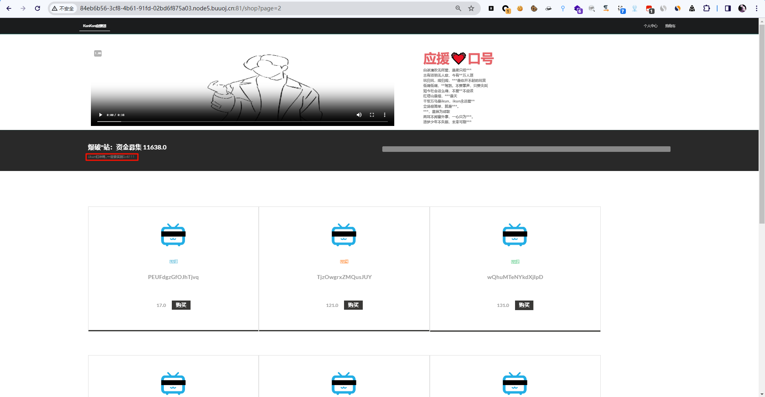This screenshot has height=397, width=765.
Task: Mute the video volume
Action: (359, 115)
